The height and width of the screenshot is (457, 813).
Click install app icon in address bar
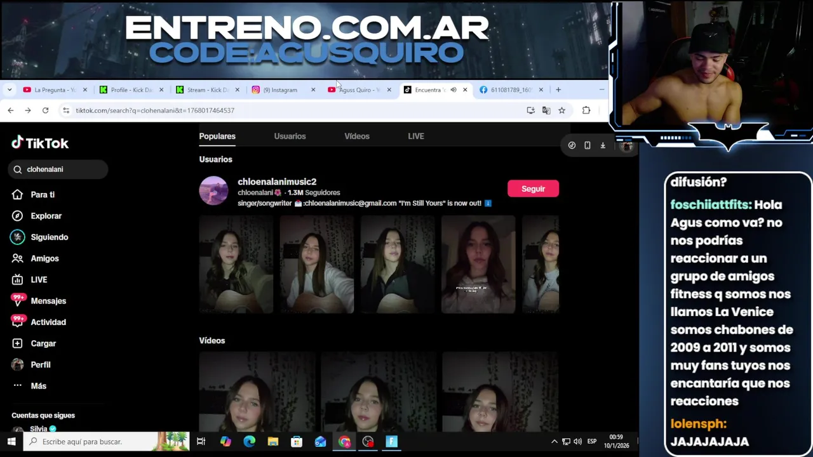[530, 110]
